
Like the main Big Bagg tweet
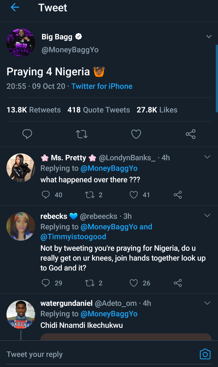[136, 134]
